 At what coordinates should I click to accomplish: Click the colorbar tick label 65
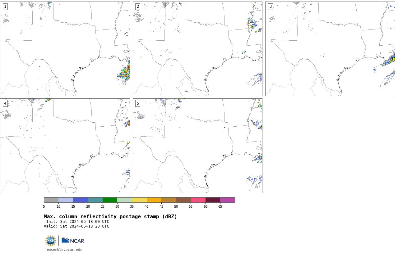[220, 206]
